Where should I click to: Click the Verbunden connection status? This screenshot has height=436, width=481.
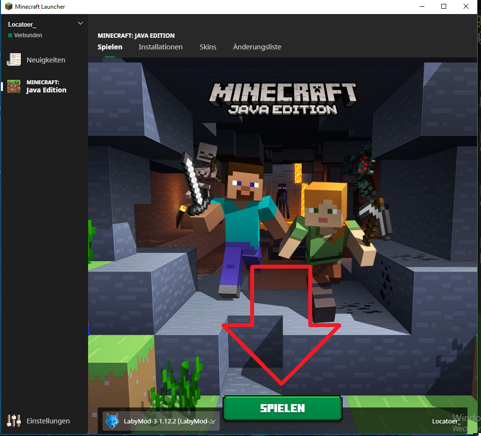(x=25, y=35)
